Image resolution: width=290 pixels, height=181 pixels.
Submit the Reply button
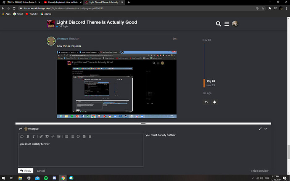point(26,170)
